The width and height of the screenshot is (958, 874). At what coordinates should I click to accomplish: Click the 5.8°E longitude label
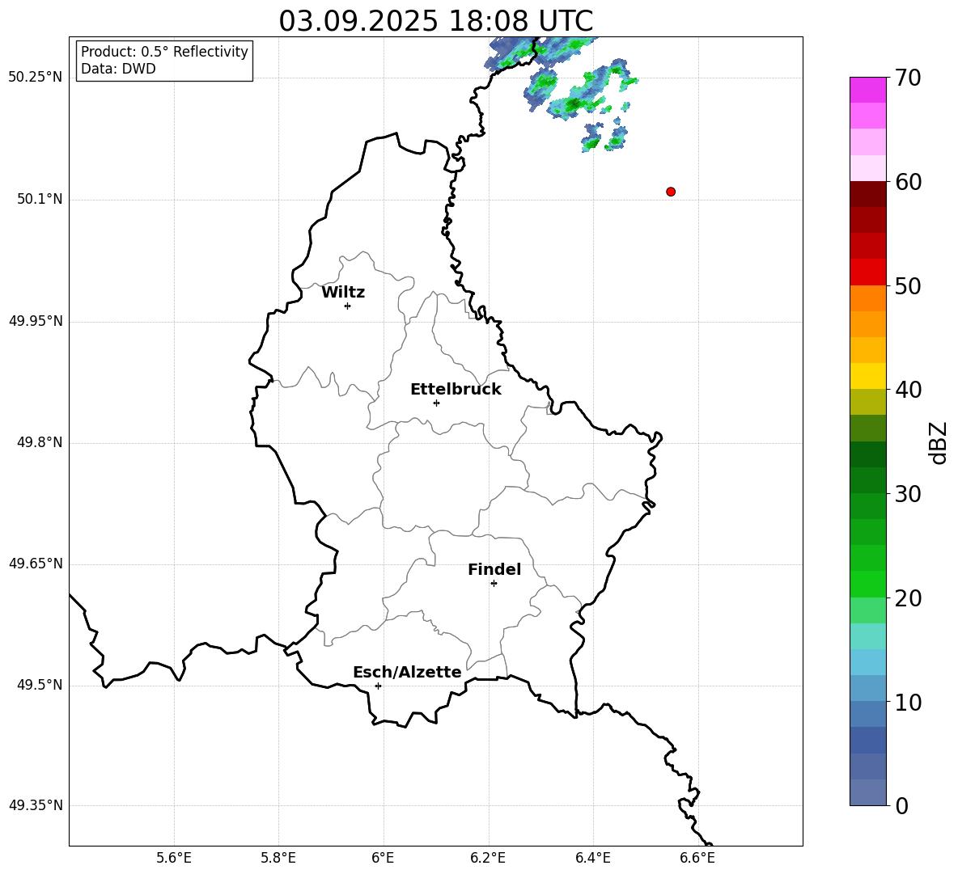pos(278,858)
